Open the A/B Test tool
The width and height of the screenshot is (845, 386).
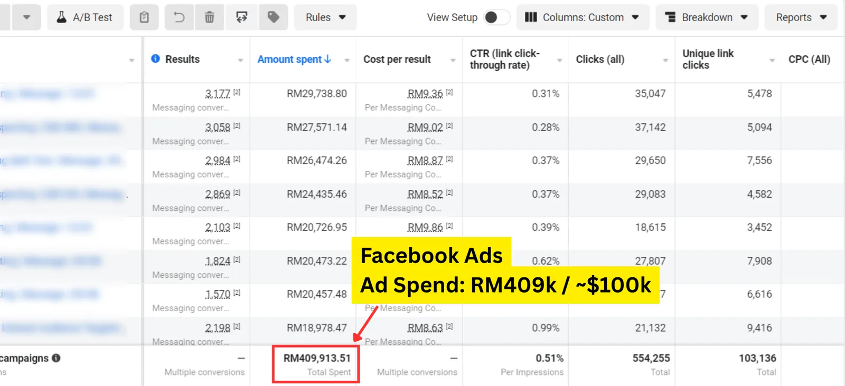tap(85, 17)
